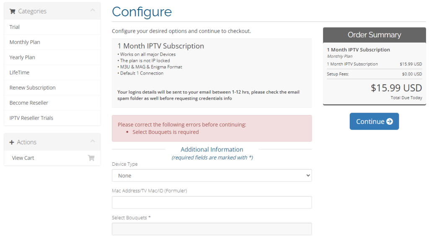This screenshot has width=429, height=236.
Task: Click the View Cart link
Action: (23, 158)
